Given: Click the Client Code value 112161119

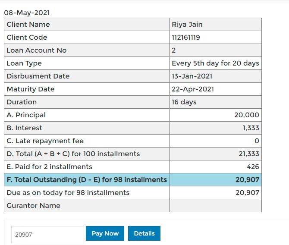Looking at the screenshot, I should 186,37.
